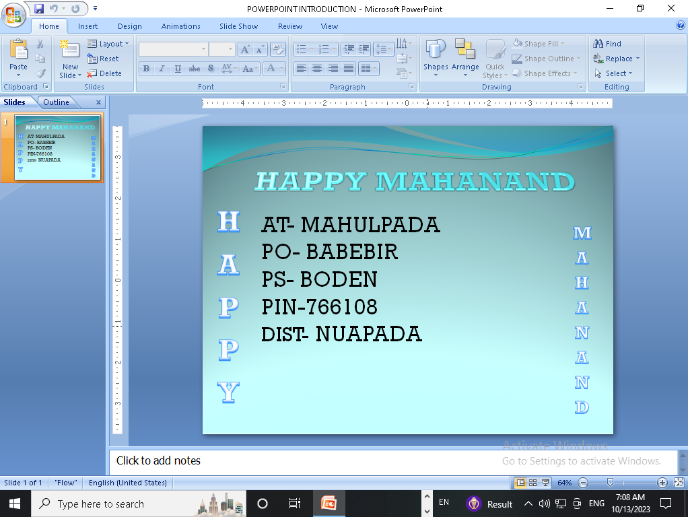The width and height of the screenshot is (688, 517).
Task: Expand the Select dropdown in Editing
Action: point(613,73)
